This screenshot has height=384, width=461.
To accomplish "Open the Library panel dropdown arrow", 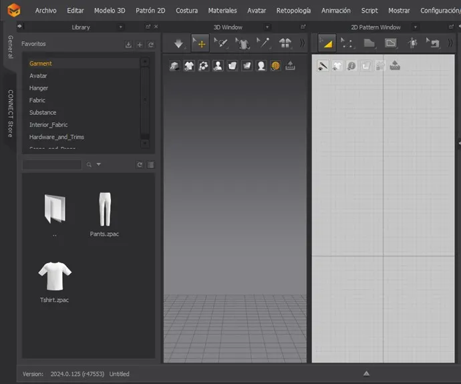I will 120,27.
